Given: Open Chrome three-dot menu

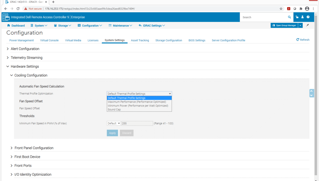Looking at the screenshot, I should pos(313,9).
